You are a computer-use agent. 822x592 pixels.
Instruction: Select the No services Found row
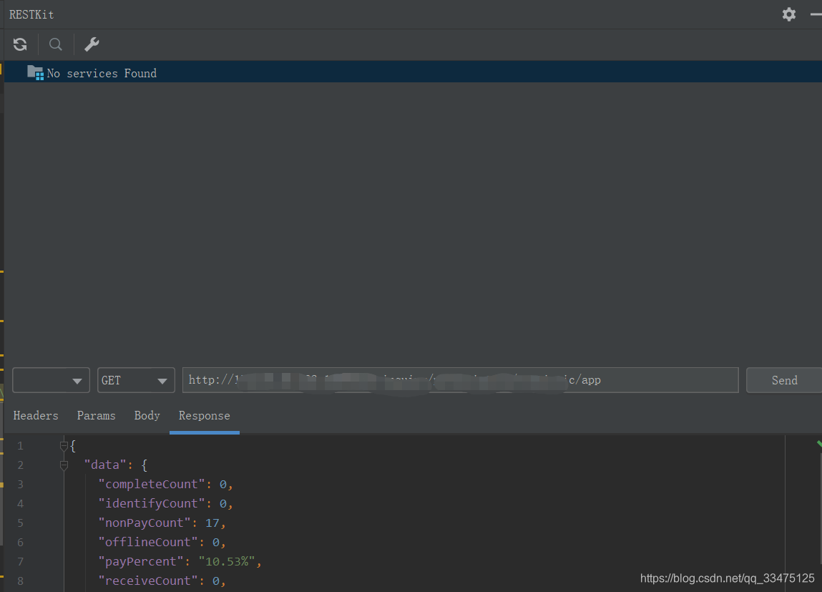413,72
